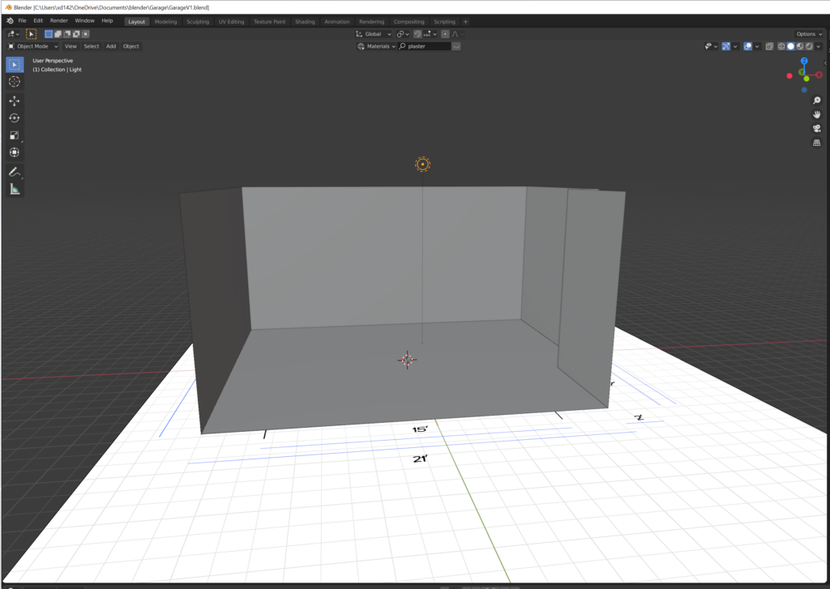Click the zoom magnifier viewport icon

[x=816, y=100]
